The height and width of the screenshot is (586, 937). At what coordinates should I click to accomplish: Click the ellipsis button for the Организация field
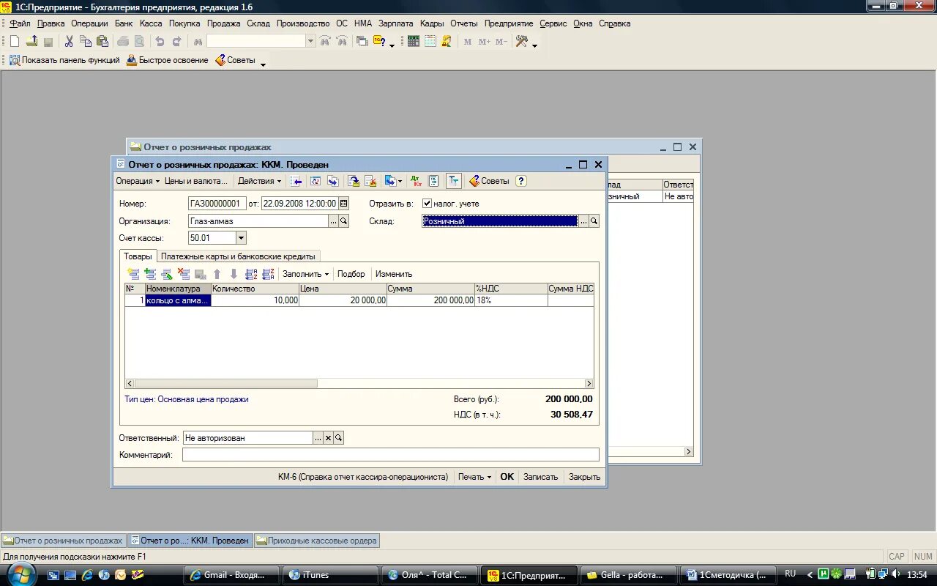(x=333, y=221)
